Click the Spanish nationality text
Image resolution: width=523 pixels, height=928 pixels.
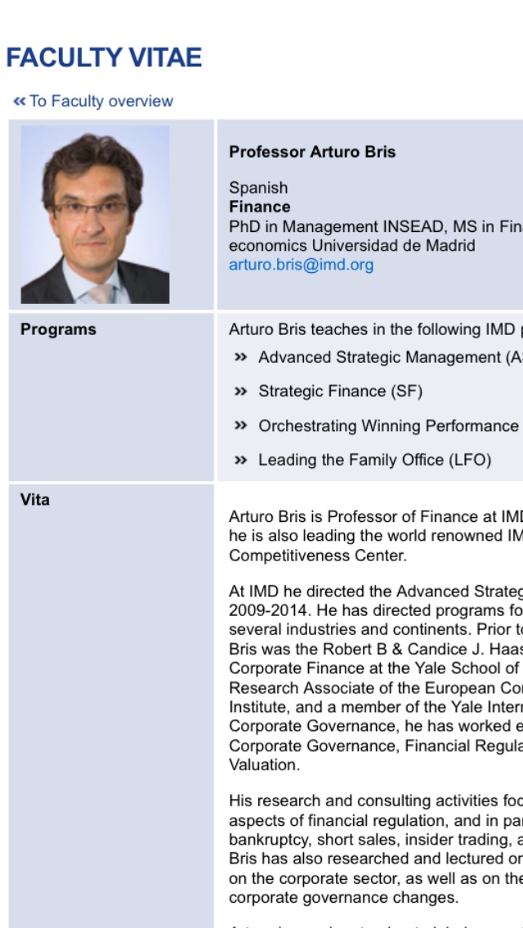(x=258, y=188)
